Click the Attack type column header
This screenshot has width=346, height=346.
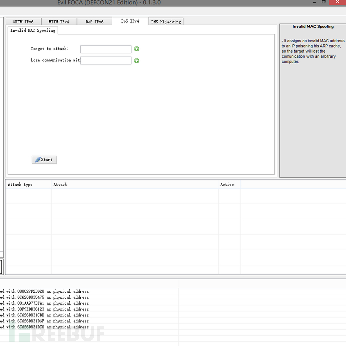tap(28, 184)
